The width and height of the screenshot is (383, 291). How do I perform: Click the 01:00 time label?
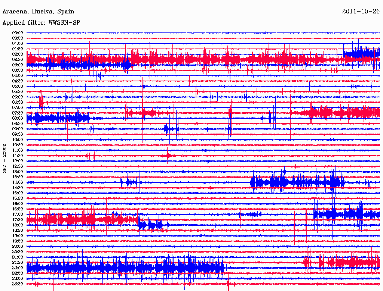tap(17, 43)
